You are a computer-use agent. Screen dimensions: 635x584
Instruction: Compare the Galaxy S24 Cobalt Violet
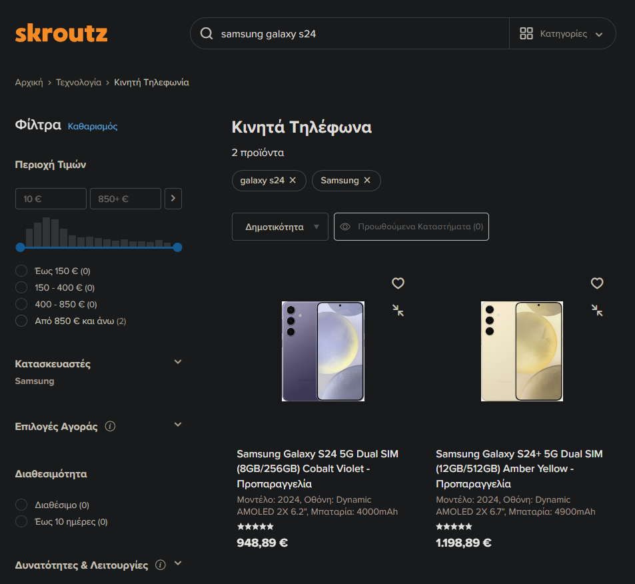[398, 311]
